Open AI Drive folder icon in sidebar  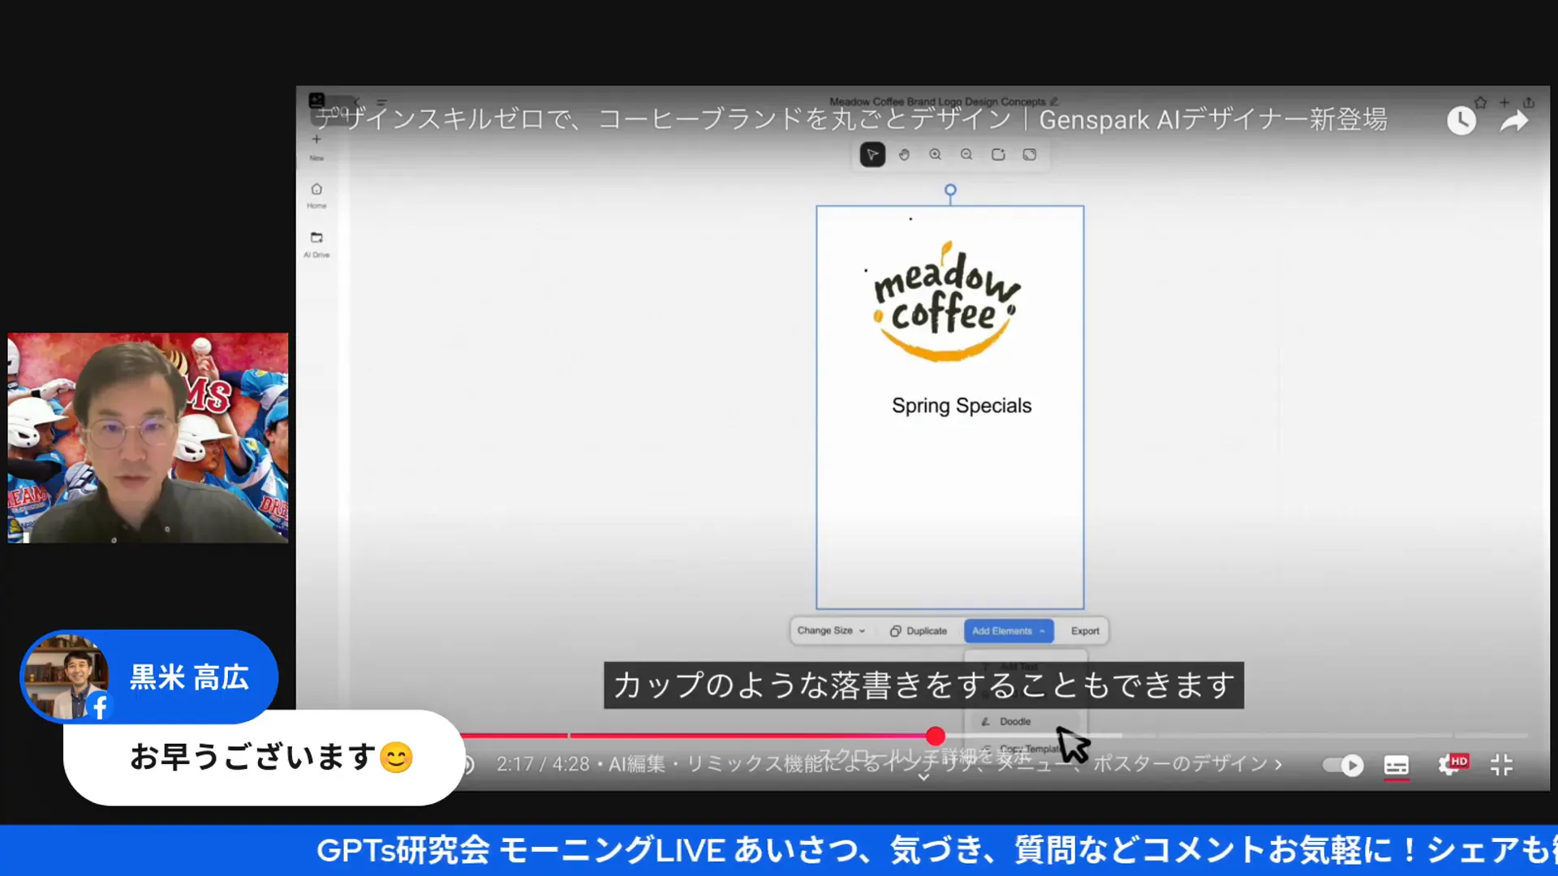(316, 243)
